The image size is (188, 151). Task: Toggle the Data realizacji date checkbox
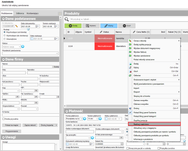[x=32, y=39]
